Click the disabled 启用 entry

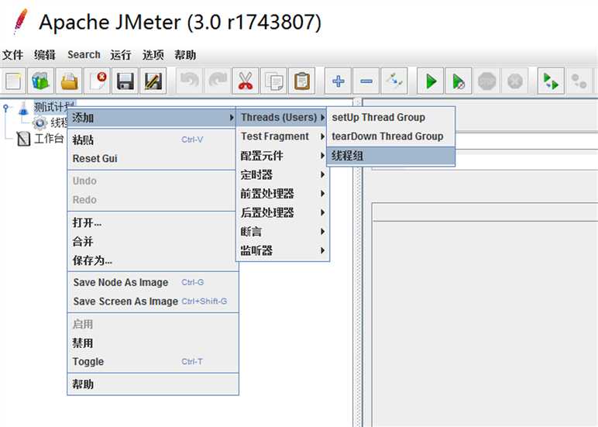coord(153,325)
